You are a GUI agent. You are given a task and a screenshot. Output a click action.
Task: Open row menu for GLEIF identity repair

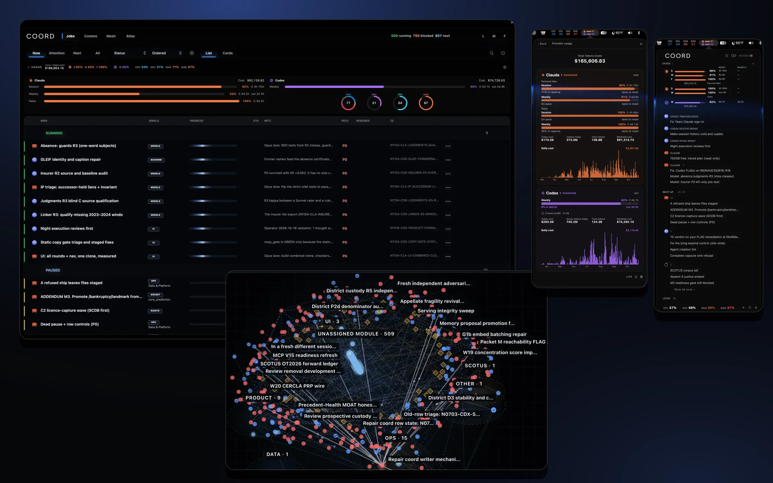448,160
